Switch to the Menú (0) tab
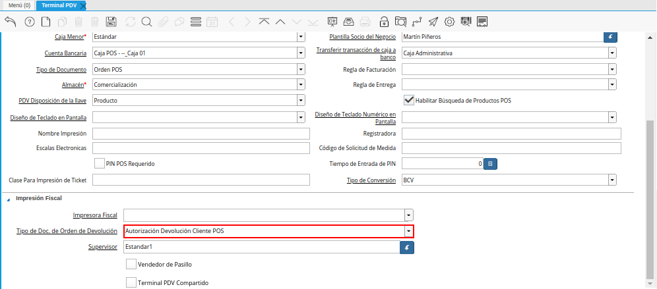This screenshot has height=289, width=657. pyautogui.click(x=18, y=5)
